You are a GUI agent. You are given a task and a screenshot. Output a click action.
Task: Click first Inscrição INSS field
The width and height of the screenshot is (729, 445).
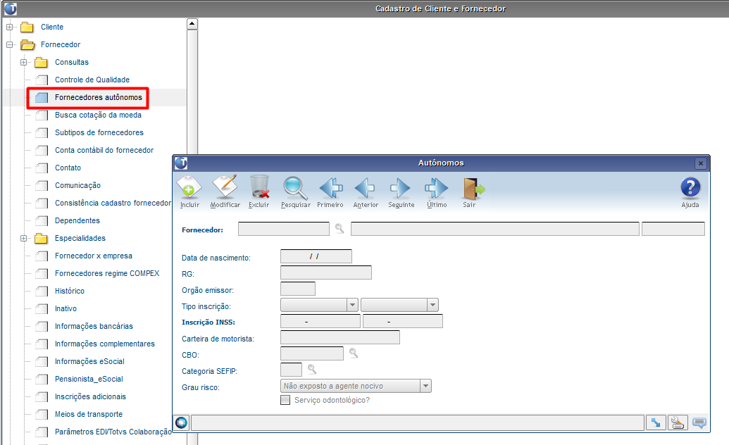[320, 321]
